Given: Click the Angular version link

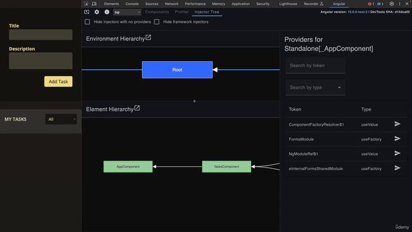Looking at the screenshot, I should pos(357,12).
